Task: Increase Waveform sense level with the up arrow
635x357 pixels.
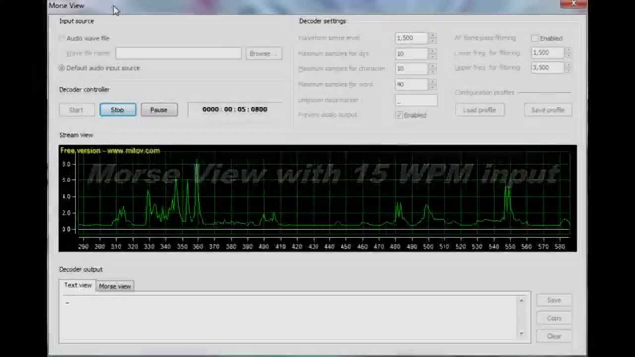Action: tap(432, 35)
